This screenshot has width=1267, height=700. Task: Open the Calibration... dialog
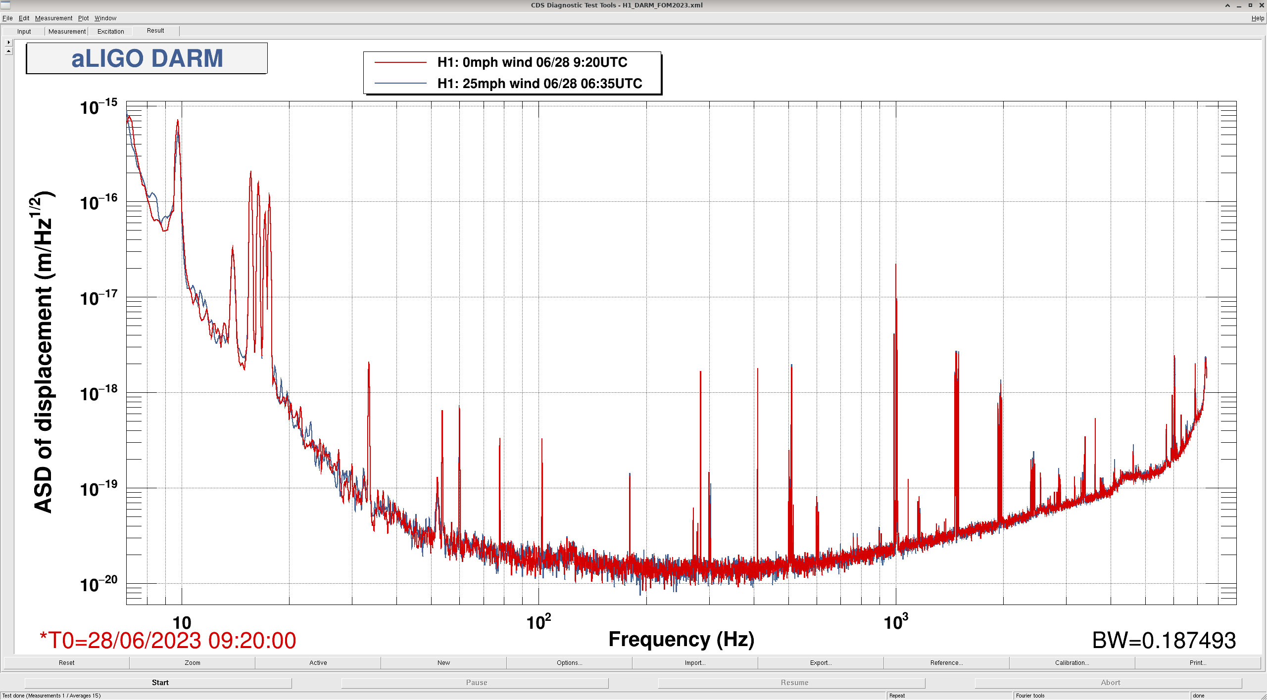(x=1072, y=663)
